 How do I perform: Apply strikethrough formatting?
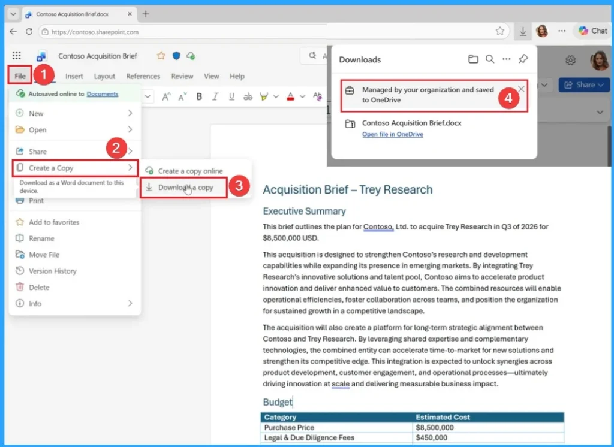coord(249,96)
